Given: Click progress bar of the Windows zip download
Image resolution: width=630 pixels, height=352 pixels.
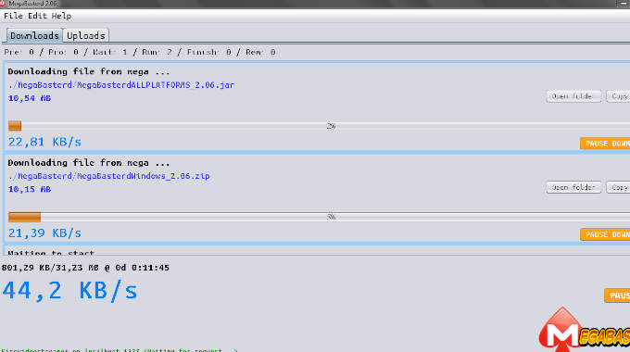Looking at the screenshot, I should (x=319, y=217).
